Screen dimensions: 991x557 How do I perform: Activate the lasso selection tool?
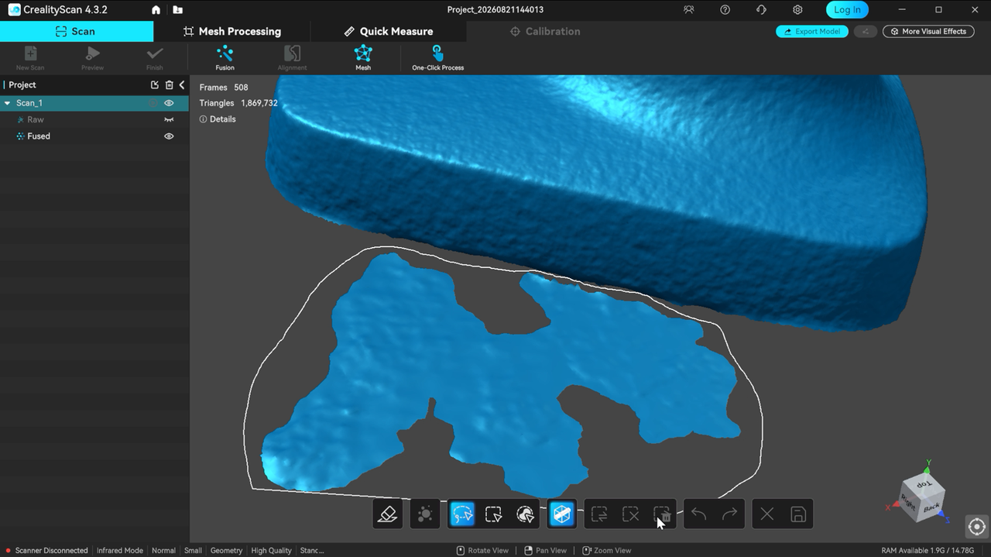tap(462, 514)
